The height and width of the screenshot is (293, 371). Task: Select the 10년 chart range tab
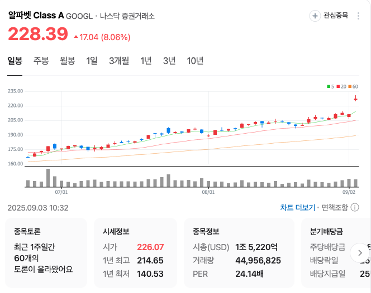point(195,61)
